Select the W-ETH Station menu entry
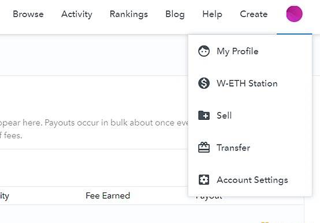The image size is (320, 223). point(247,84)
